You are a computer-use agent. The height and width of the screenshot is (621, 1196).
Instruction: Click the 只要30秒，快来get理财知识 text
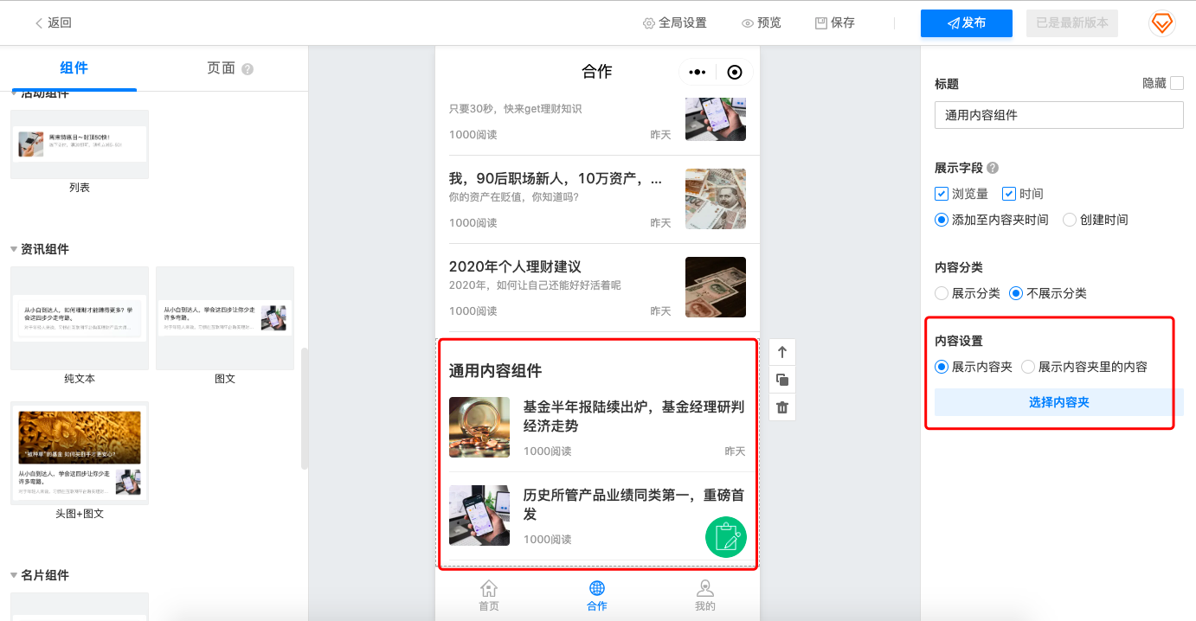click(x=515, y=109)
